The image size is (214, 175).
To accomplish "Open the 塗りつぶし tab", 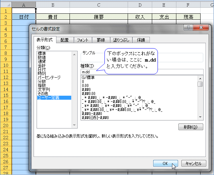I will point(121,40).
